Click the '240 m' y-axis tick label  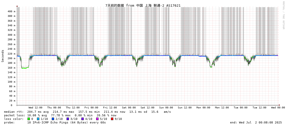tap(11, 49)
